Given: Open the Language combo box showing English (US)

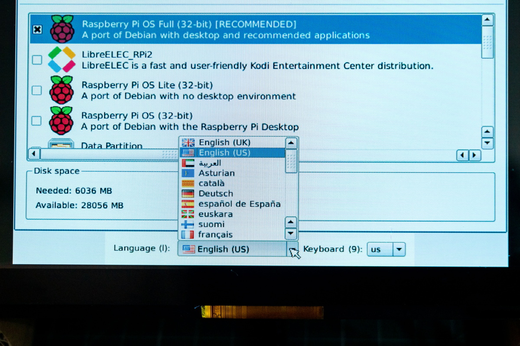Looking at the screenshot, I should 238,249.
